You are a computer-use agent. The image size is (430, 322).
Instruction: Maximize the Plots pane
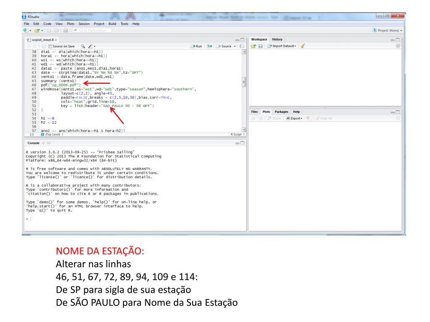398,112
